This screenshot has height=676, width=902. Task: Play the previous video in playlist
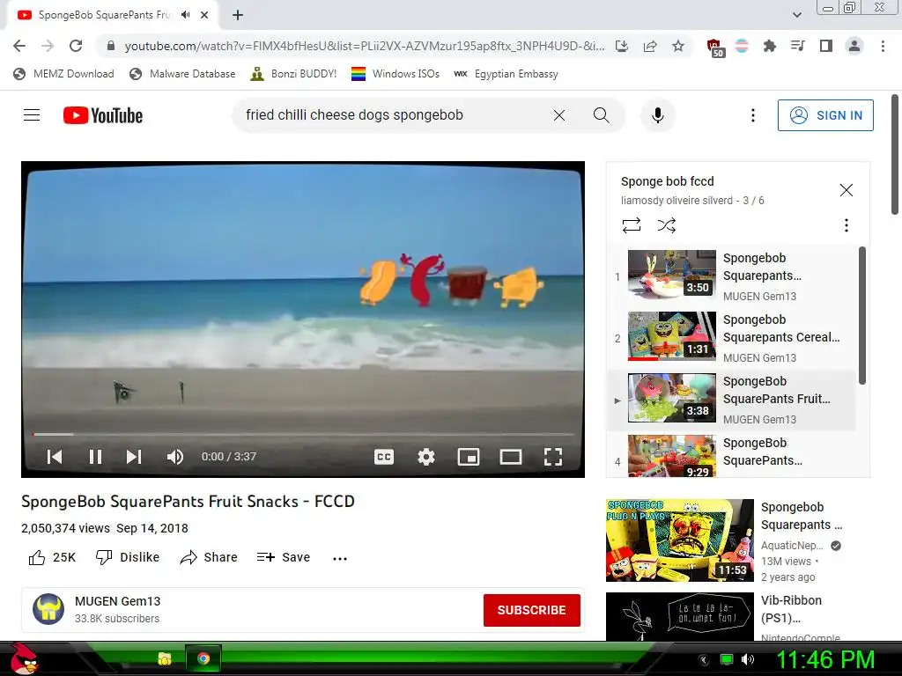point(55,457)
